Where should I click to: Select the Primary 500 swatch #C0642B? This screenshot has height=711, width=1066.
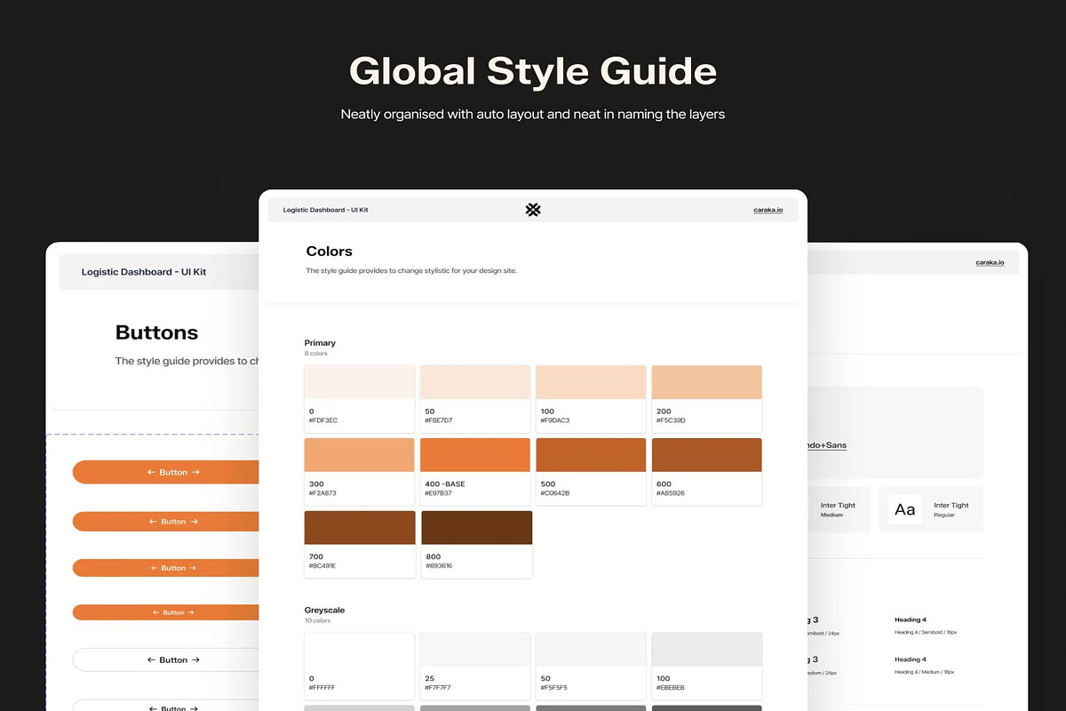591,470
